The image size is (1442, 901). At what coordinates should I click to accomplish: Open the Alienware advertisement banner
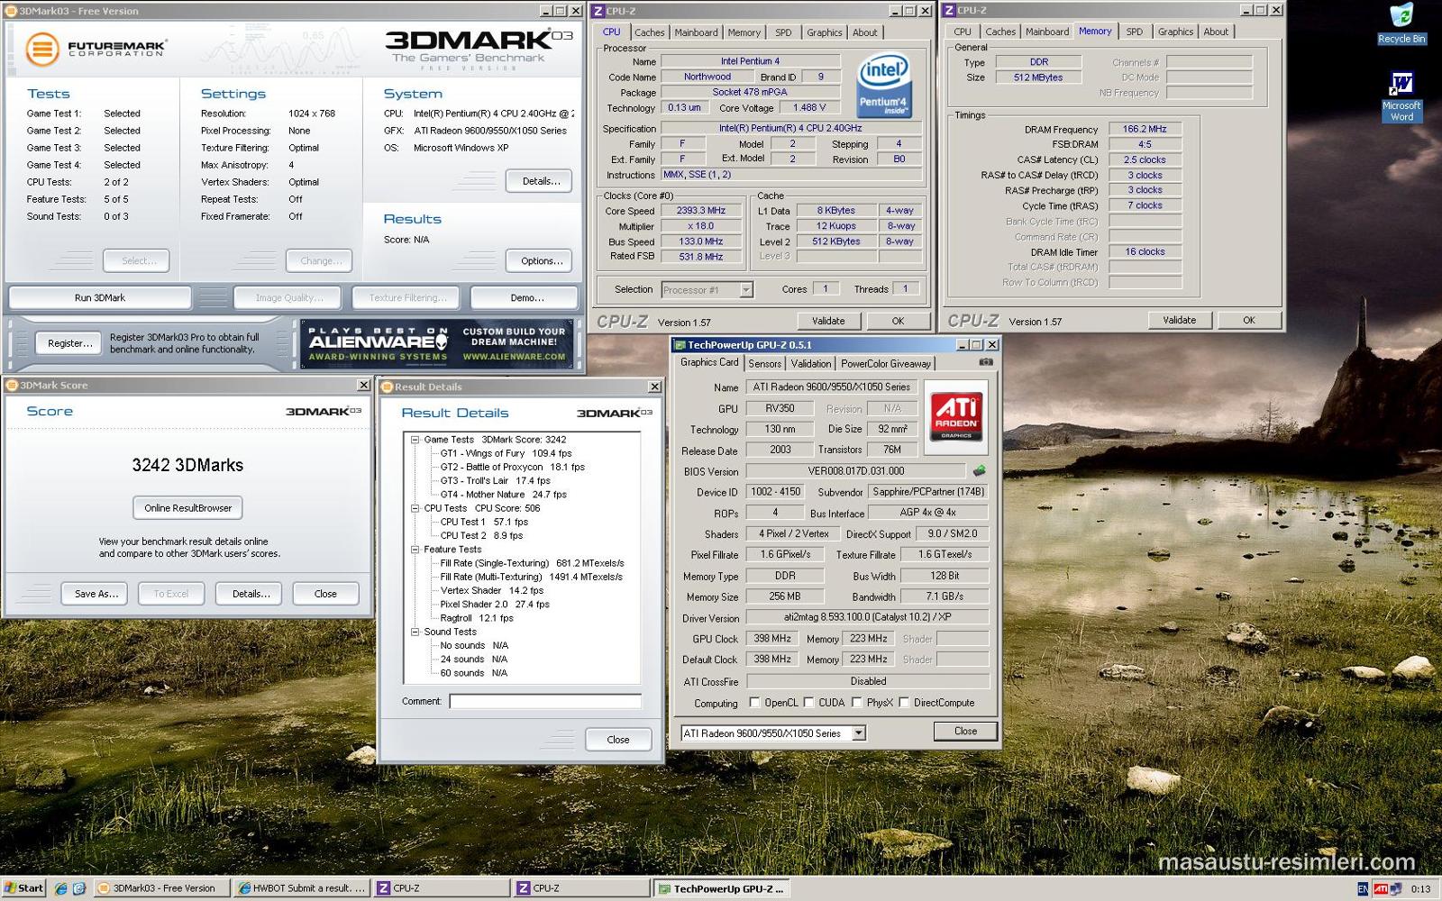point(437,343)
